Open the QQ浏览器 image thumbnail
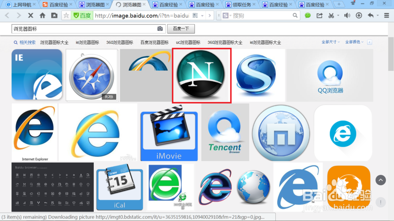Viewport: 394px width, 221px height. point(330,75)
